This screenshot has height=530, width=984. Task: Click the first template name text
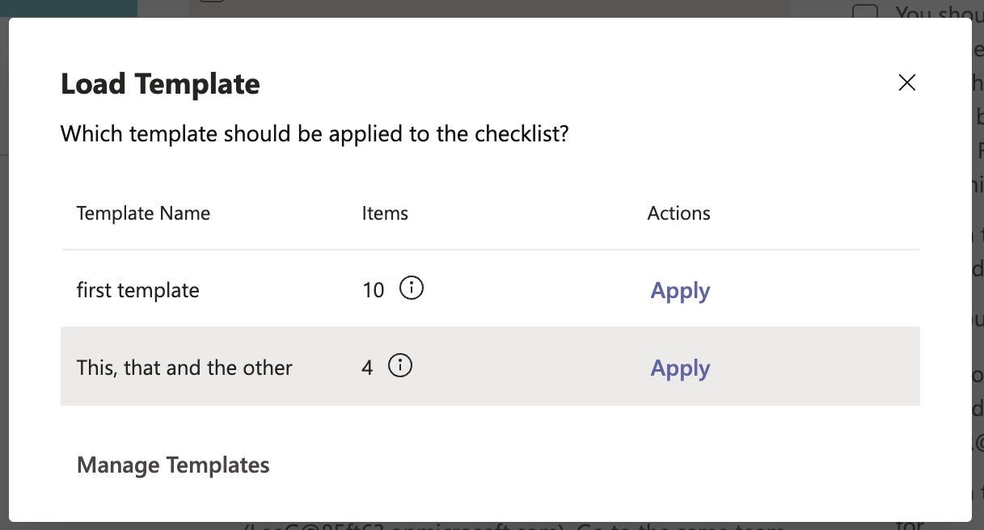pos(137,289)
